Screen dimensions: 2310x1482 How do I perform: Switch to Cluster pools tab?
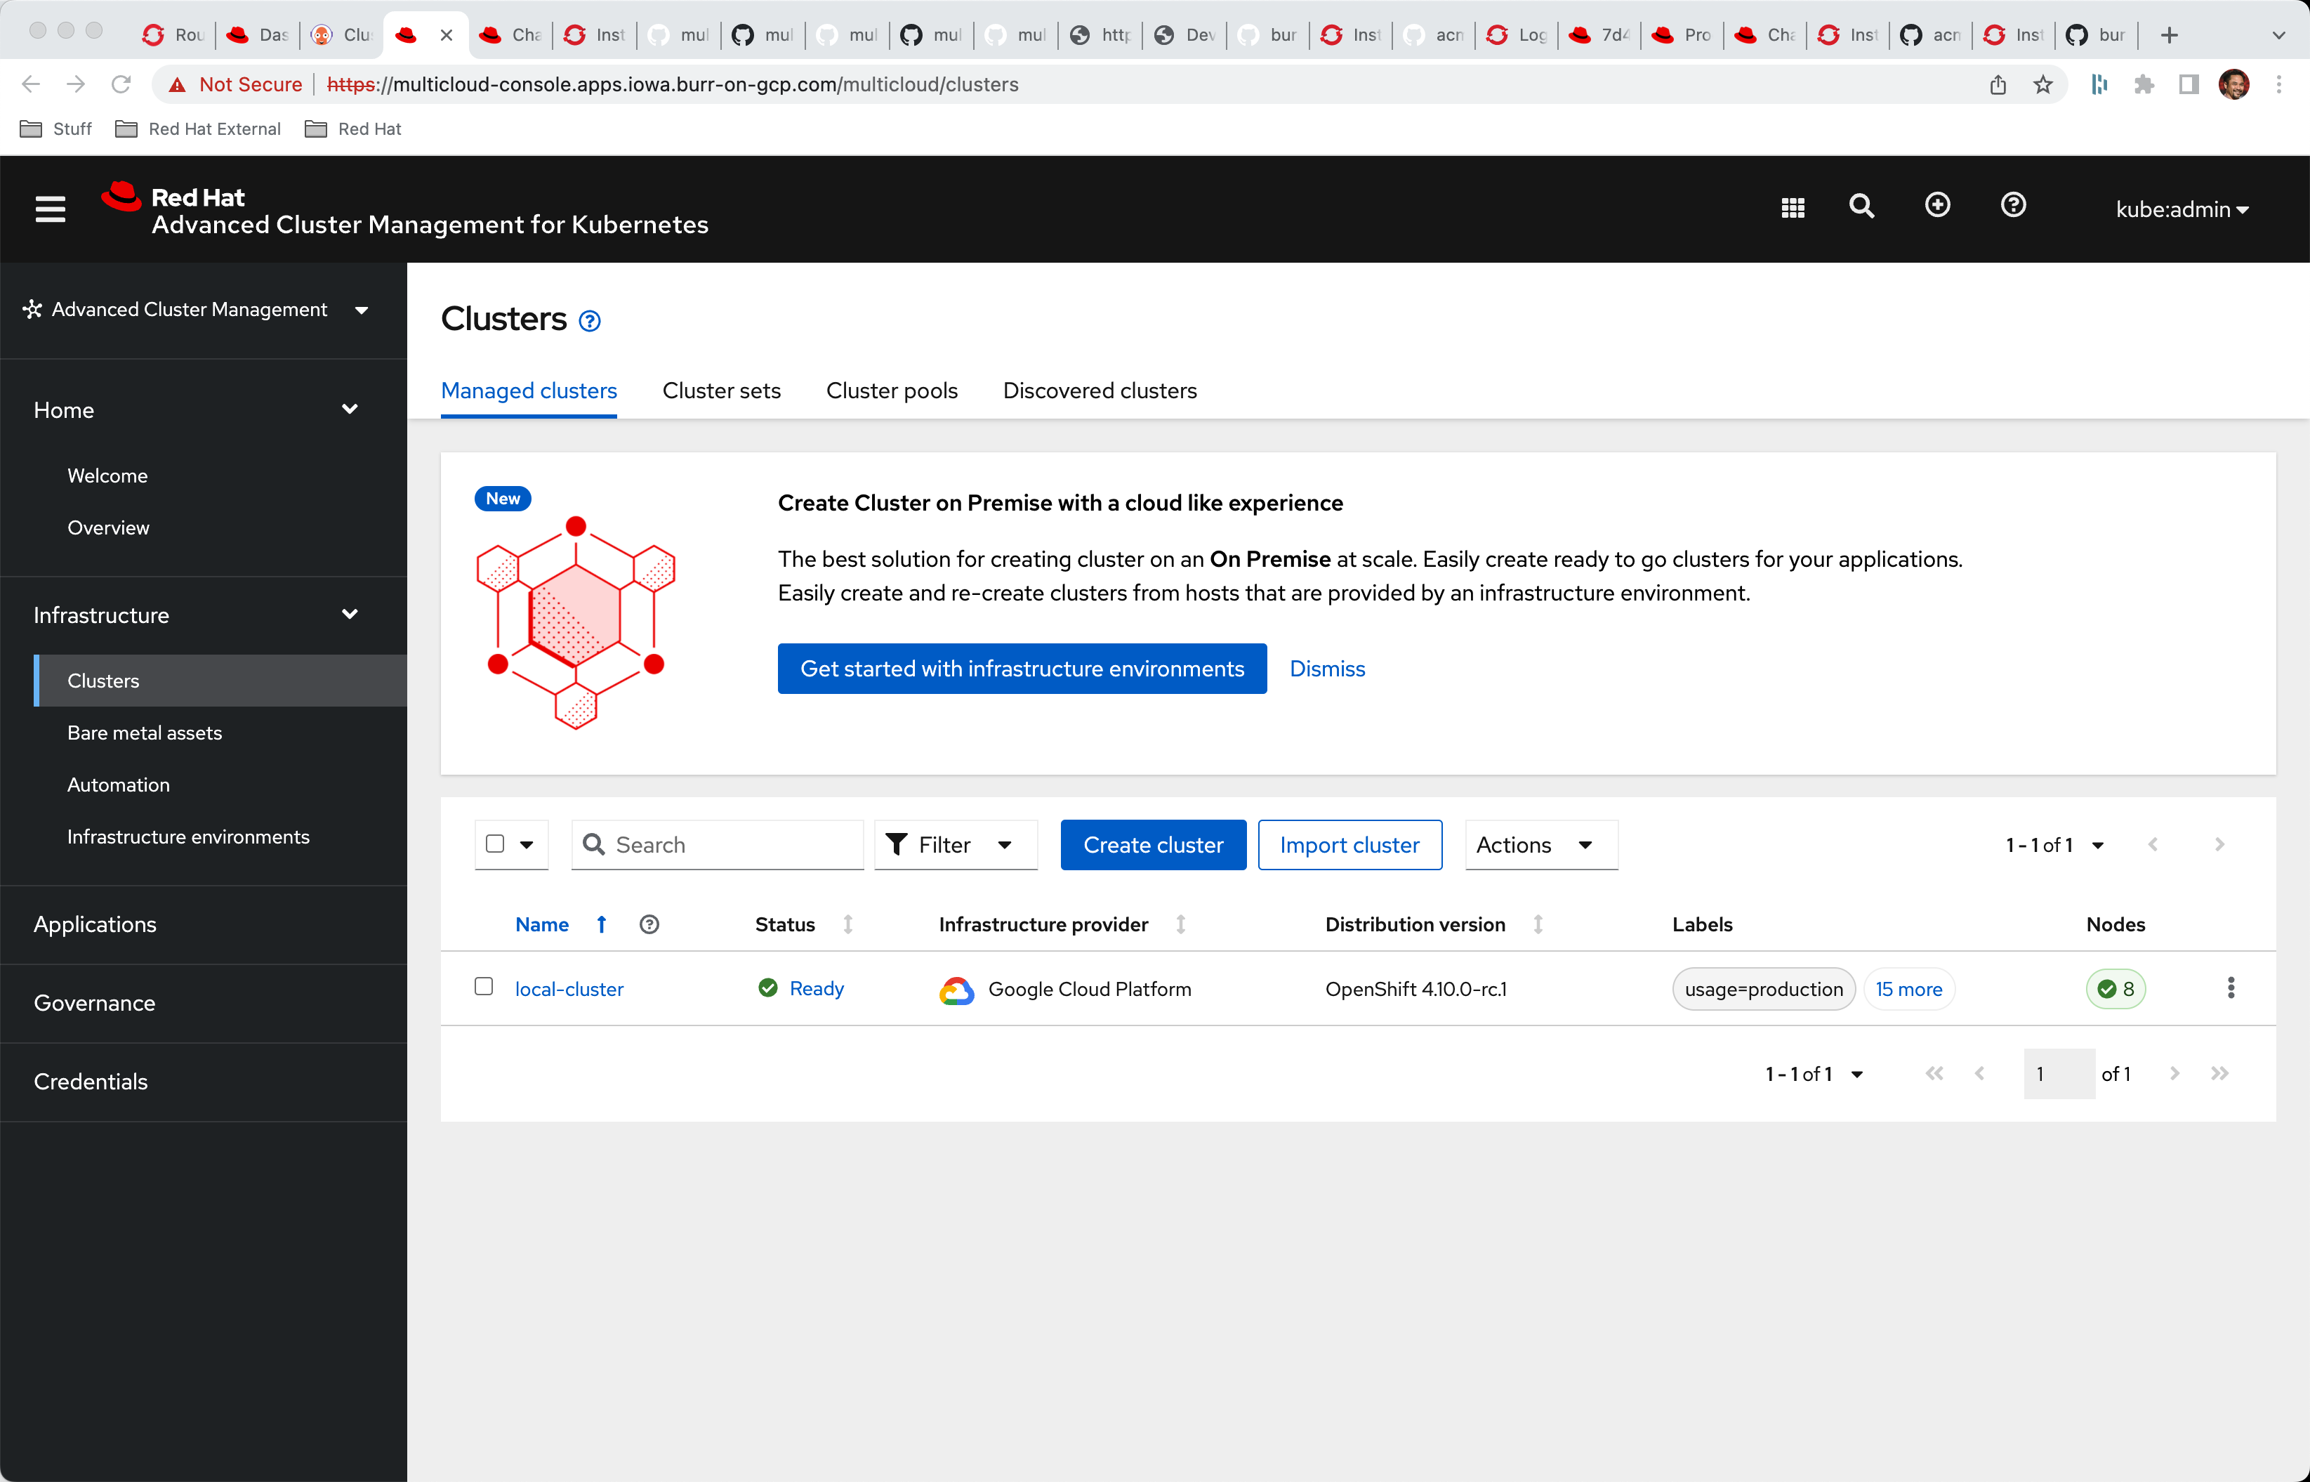(892, 391)
